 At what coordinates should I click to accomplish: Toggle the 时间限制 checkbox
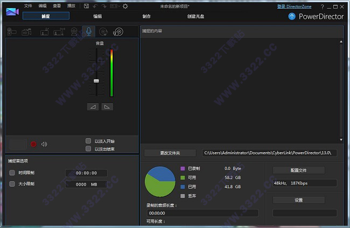point(12,173)
